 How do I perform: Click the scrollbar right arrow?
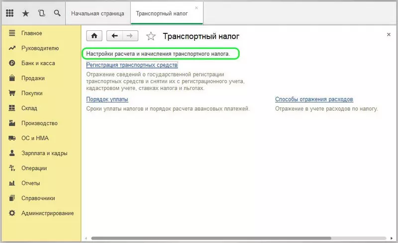[392, 238]
